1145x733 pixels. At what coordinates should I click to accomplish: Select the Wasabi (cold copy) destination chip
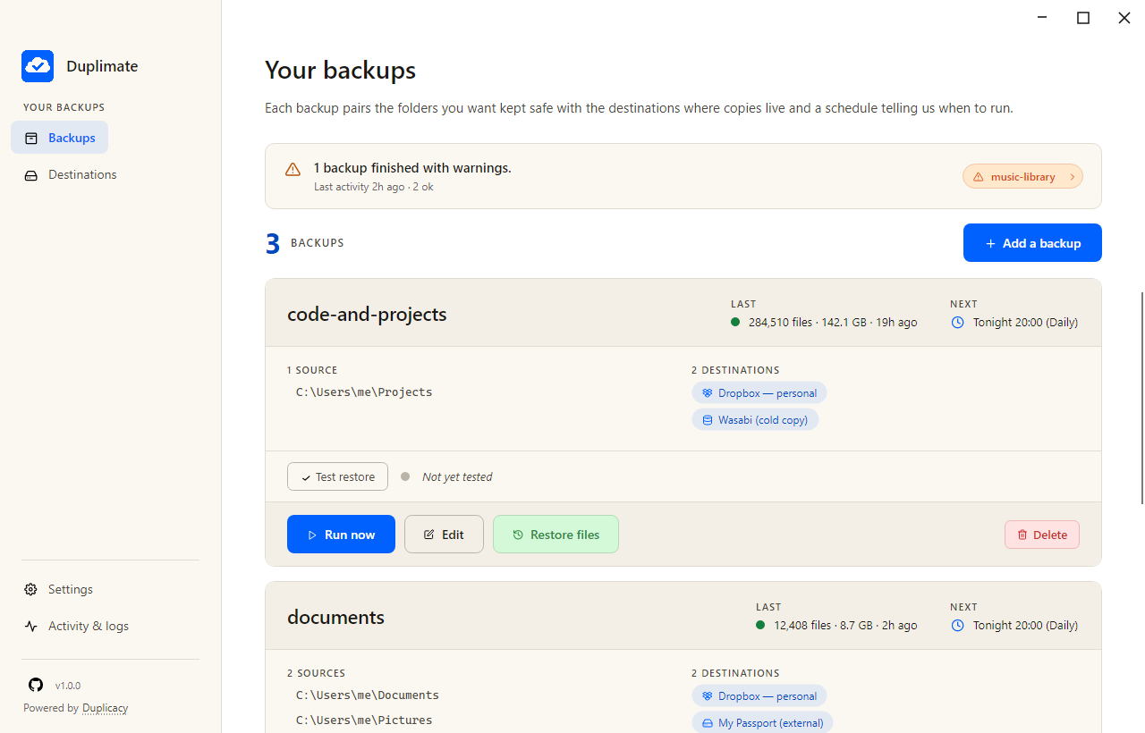coord(755,419)
